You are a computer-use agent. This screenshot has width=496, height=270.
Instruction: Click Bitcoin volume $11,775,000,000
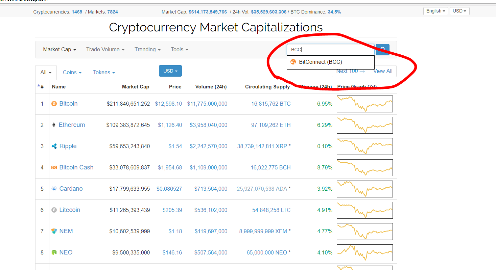pyautogui.click(x=207, y=104)
